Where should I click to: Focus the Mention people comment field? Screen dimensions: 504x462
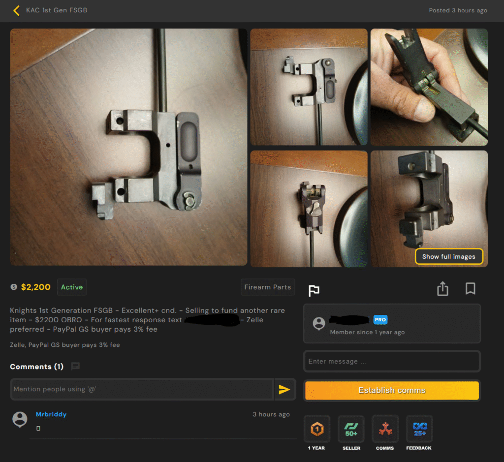[142, 389]
